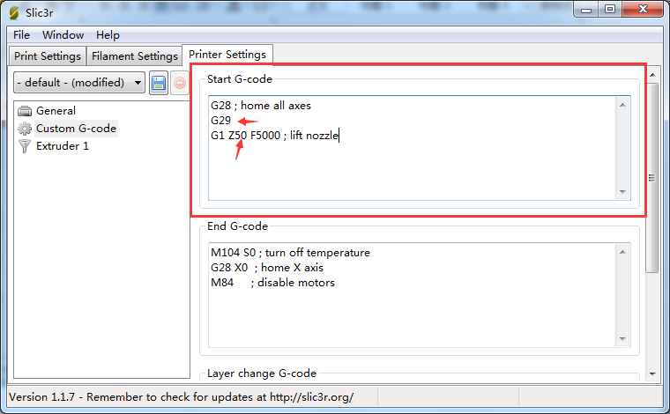Select the Printer Settings tab
This screenshot has height=414, width=670.
tap(227, 55)
